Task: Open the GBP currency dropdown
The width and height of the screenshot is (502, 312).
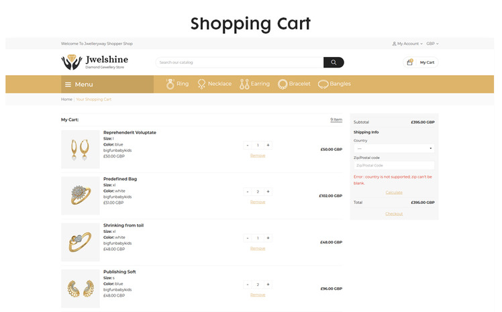Action: click(x=432, y=44)
